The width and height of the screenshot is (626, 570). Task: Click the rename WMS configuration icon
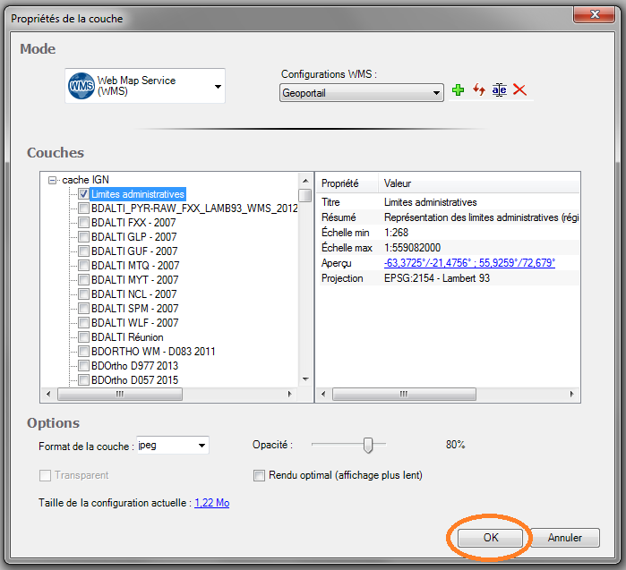499,90
